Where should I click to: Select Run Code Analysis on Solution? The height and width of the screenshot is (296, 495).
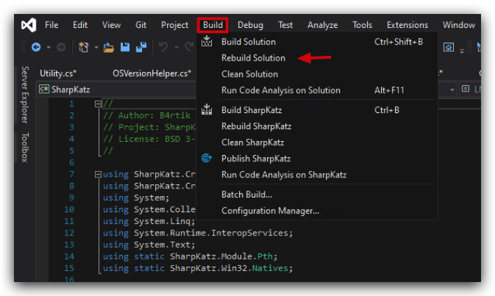pyautogui.click(x=317, y=90)
